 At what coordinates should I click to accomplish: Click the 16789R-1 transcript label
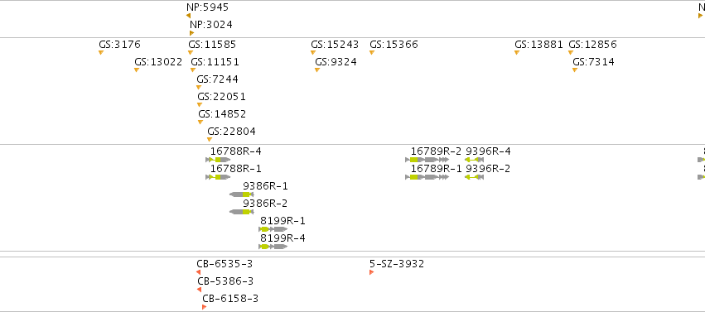click(436, 169)
